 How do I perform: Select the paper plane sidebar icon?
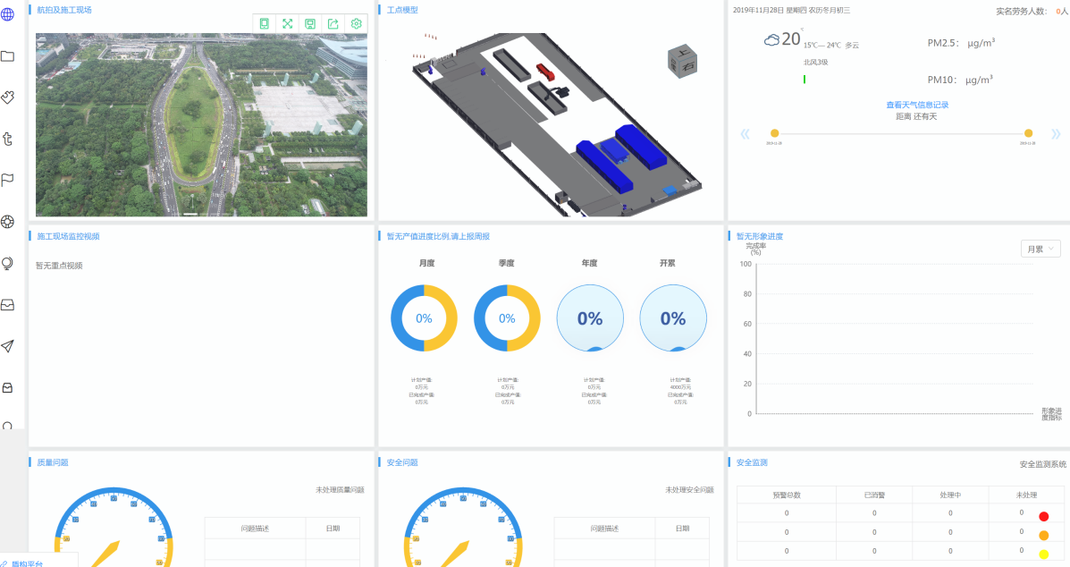point(7,346)
